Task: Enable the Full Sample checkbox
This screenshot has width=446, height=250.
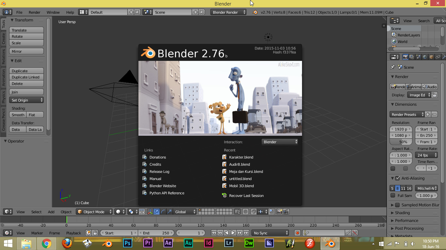Action: click(x=393, y=195)
